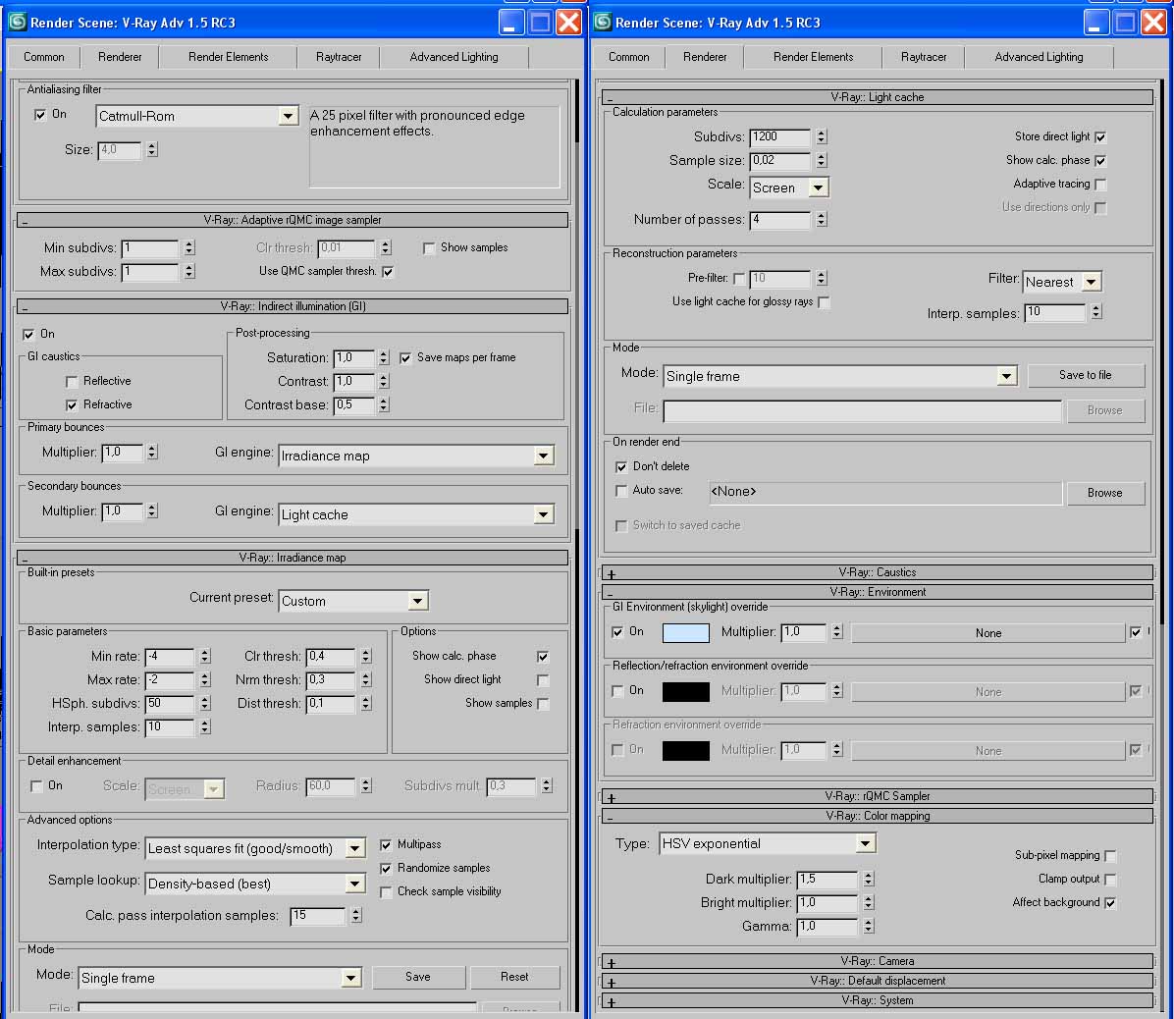Toggle the Antialiasing filter On checkbox
The height and width of the screenshot is (1019, 1174).
point(40,115)
